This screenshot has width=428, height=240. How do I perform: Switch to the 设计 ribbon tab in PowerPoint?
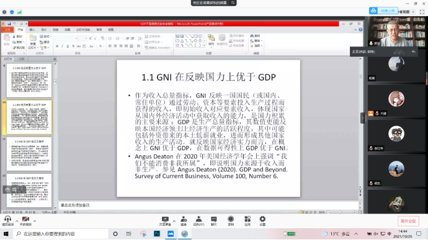click(x=43, y=30)
